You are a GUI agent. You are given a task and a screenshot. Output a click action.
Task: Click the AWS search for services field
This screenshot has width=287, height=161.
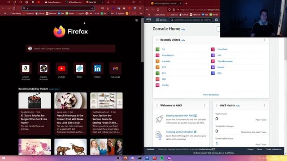191,20
